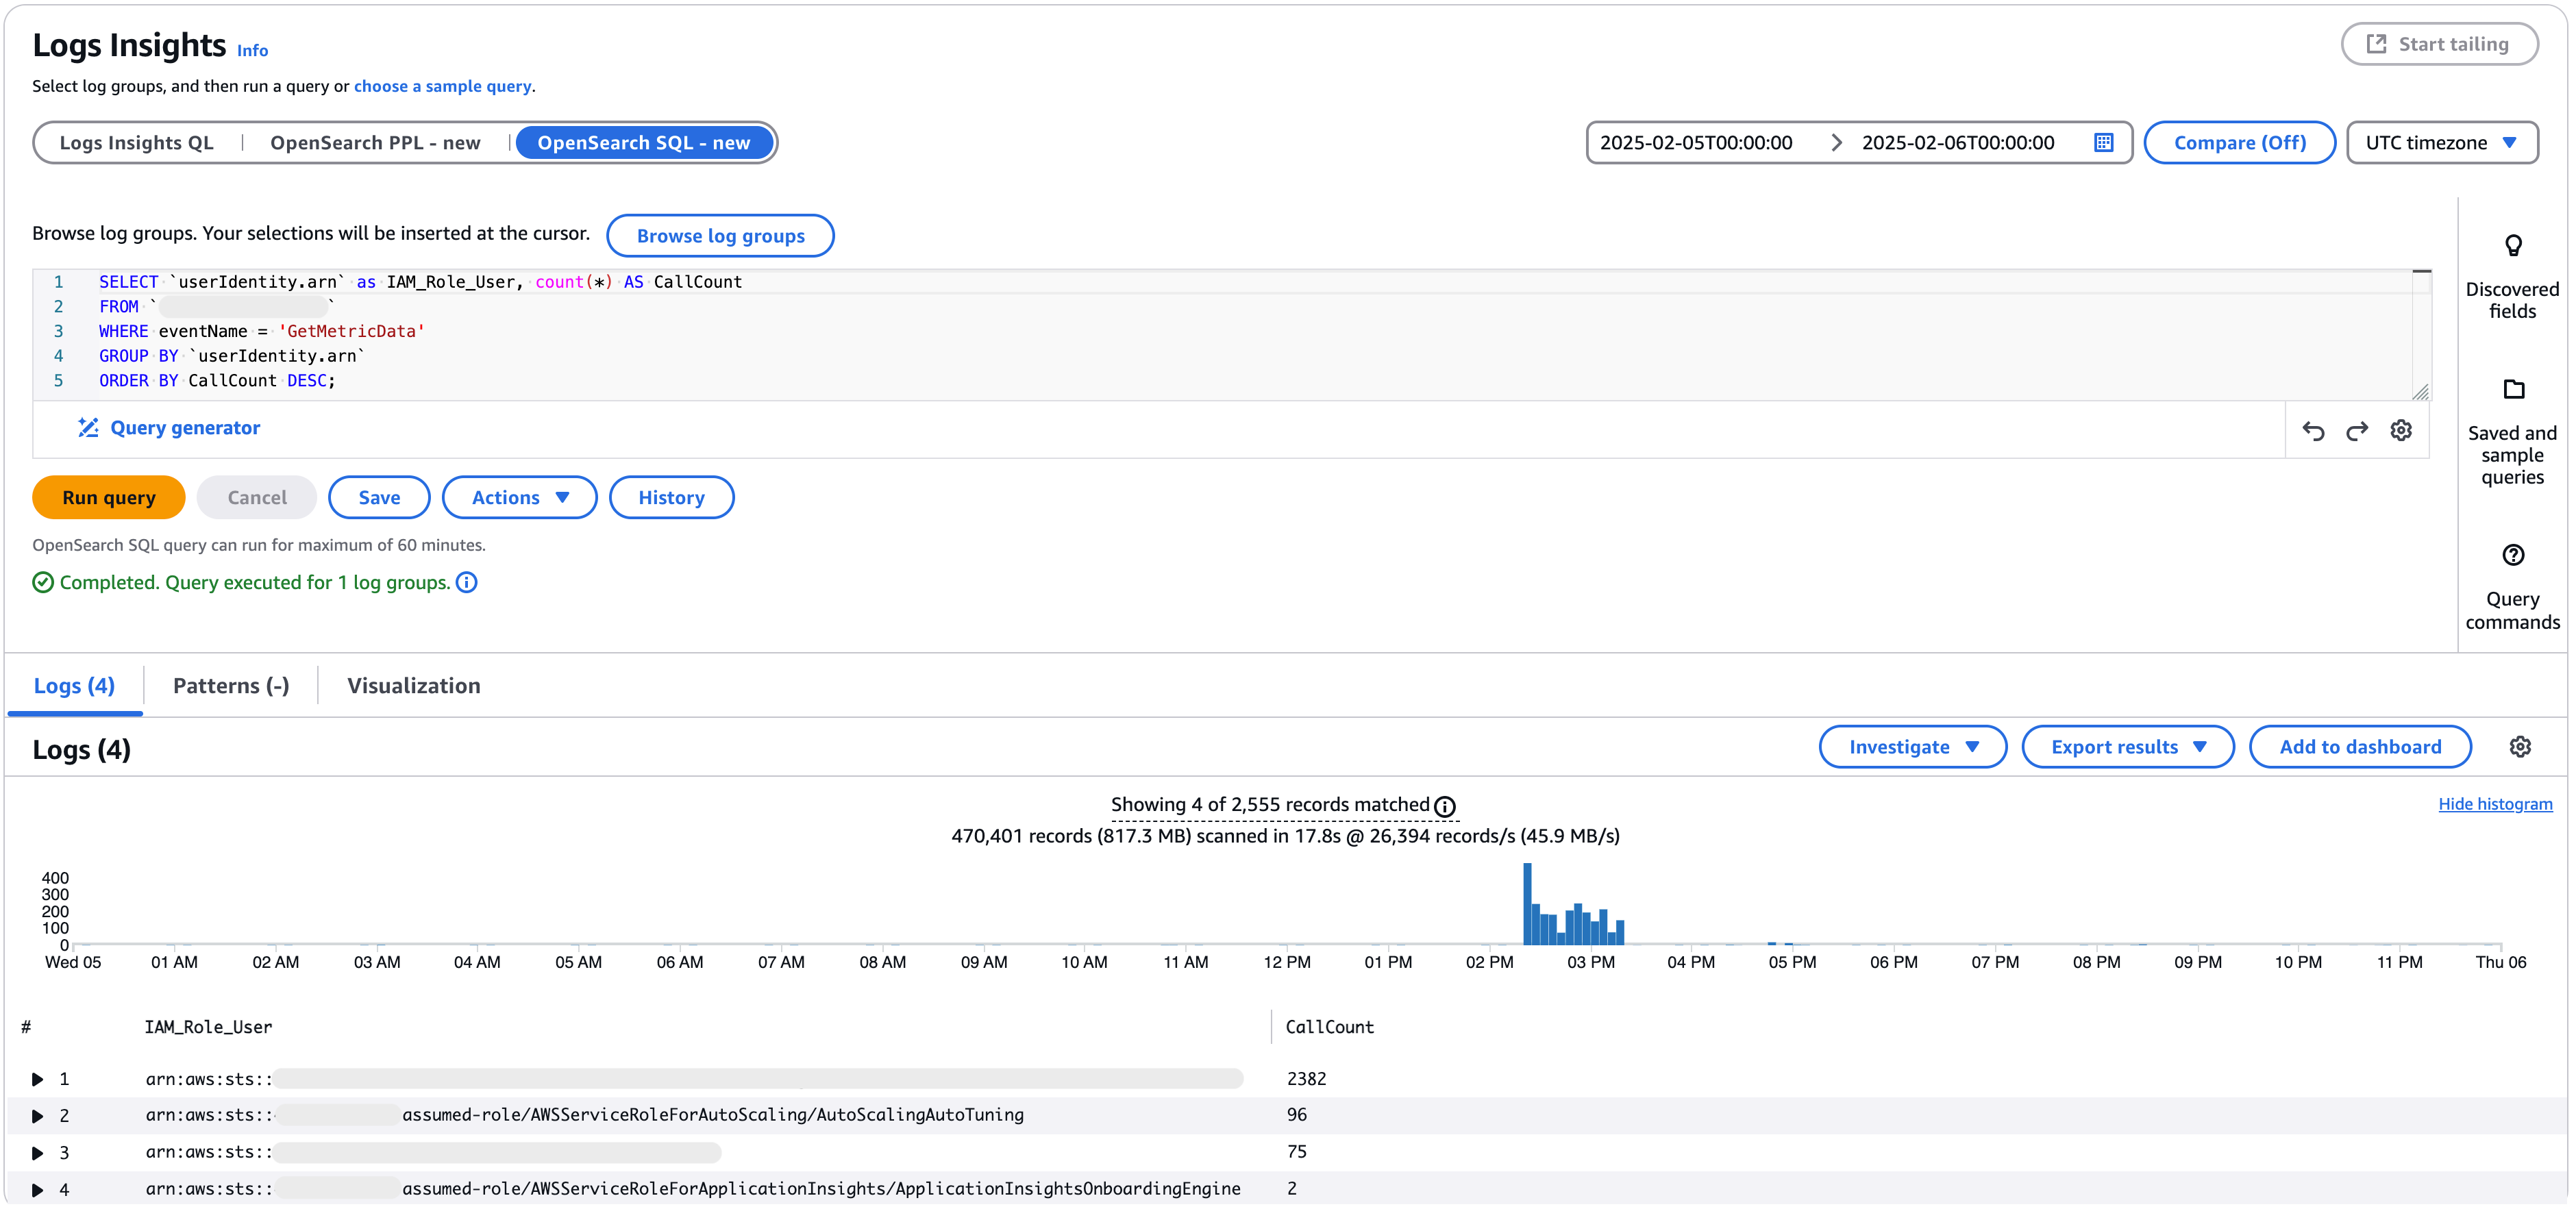Screen dimensions: 2576x1209
Task: Switch to Visualization tab
Action: pos(413,686)
